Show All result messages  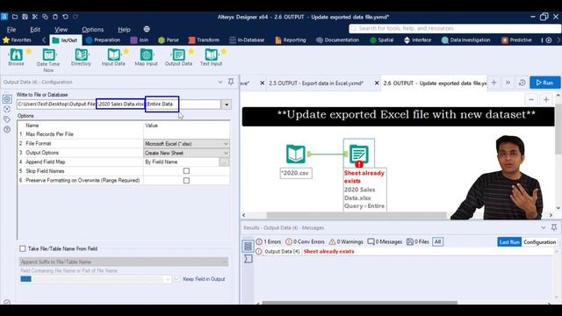(x=437, y=242)
